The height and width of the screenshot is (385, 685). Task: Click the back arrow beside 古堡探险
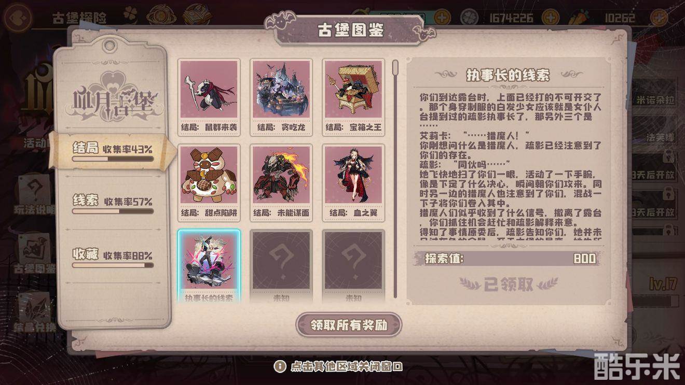click(x=18, y=18)
